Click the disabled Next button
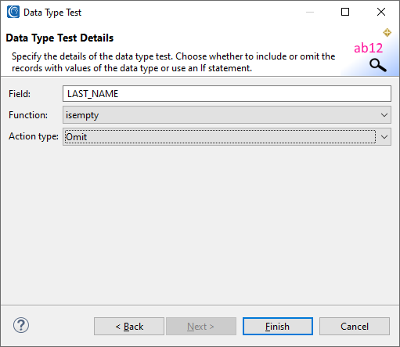The width and height of the screenshot is (400, 347). pos(201,327)
